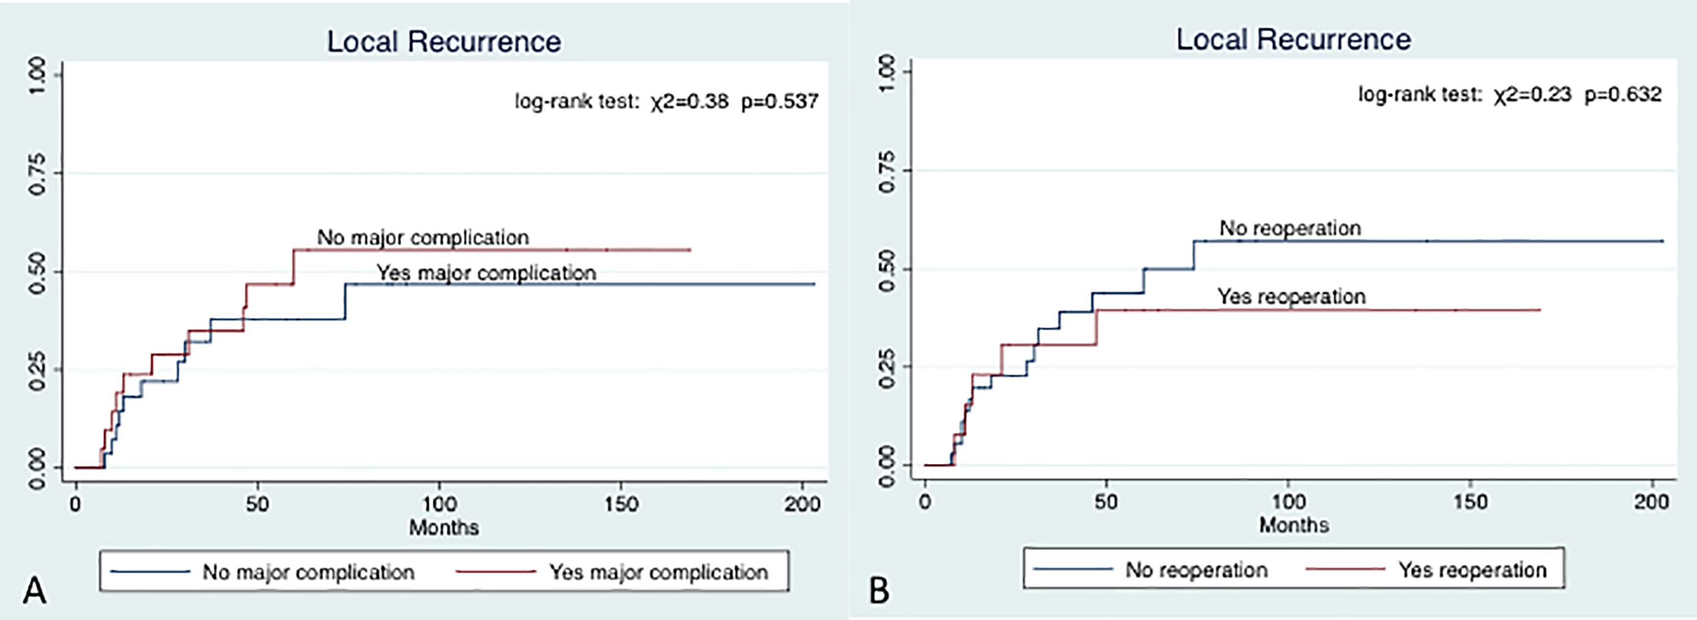Click the 0.75 y-axis tick in panel A
The image size is (1697, 620).
tap(37, 174)
